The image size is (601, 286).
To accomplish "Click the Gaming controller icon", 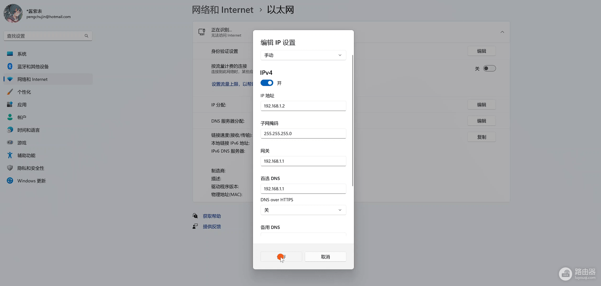I will pyautogui.click(x=10, y=143).
